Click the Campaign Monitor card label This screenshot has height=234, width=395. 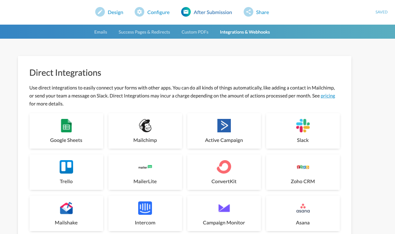(224, 222)
